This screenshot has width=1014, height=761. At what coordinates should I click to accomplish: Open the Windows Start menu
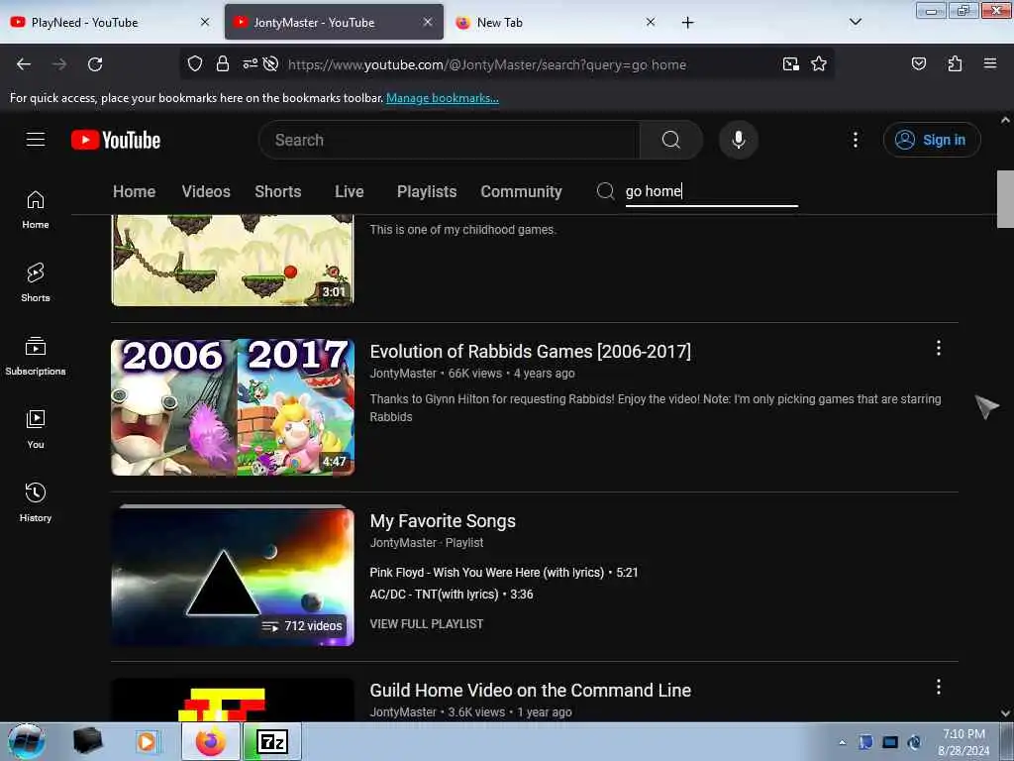coord(27,741)
